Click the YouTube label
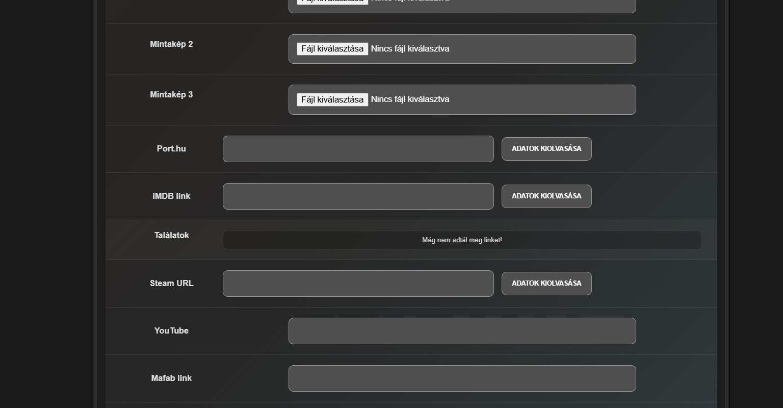783x408 pixels. pyautogui.click(x=171, y=331)
